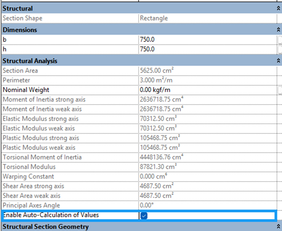Uncheck Enable Auto-Calculation of Values checkbox
Viewport: 282px width, 231px height.
[x=144, y=216]
